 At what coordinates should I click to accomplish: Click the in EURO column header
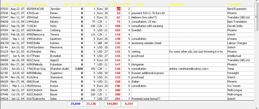tap(125, 5)
